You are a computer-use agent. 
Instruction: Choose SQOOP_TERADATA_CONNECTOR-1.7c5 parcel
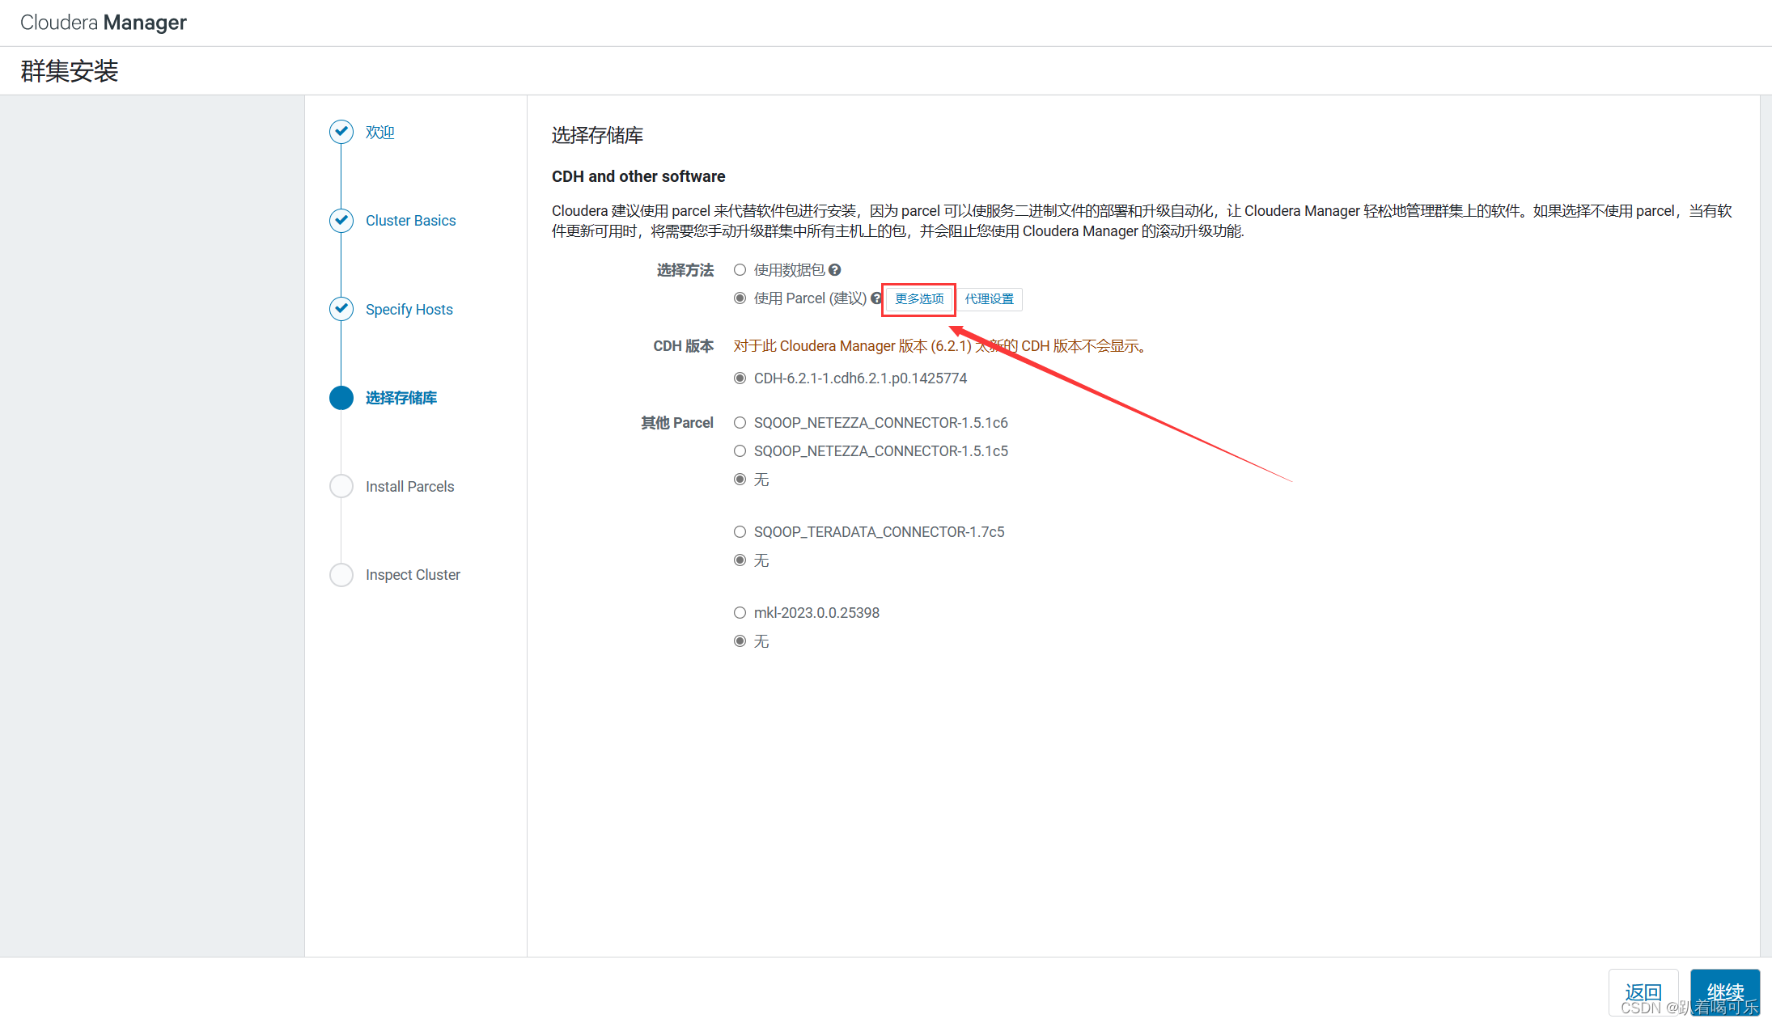pyautogui.click(x=740, y=532)
